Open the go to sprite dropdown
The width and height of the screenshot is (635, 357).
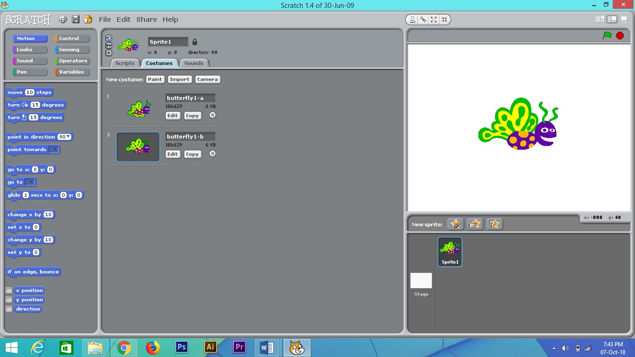click(x=31, y=182)
